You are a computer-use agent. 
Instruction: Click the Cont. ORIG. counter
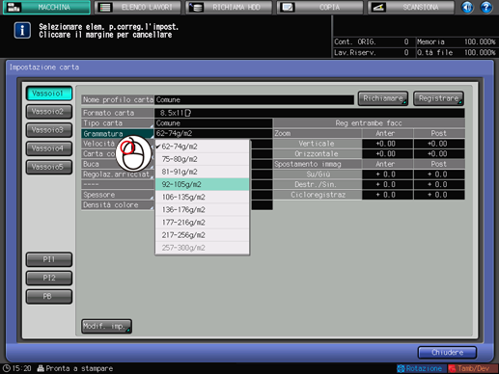point(372,41)
